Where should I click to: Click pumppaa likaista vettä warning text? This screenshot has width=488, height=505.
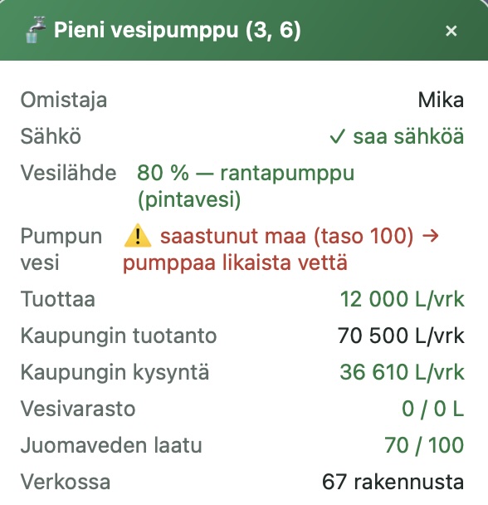click(235, 262)
